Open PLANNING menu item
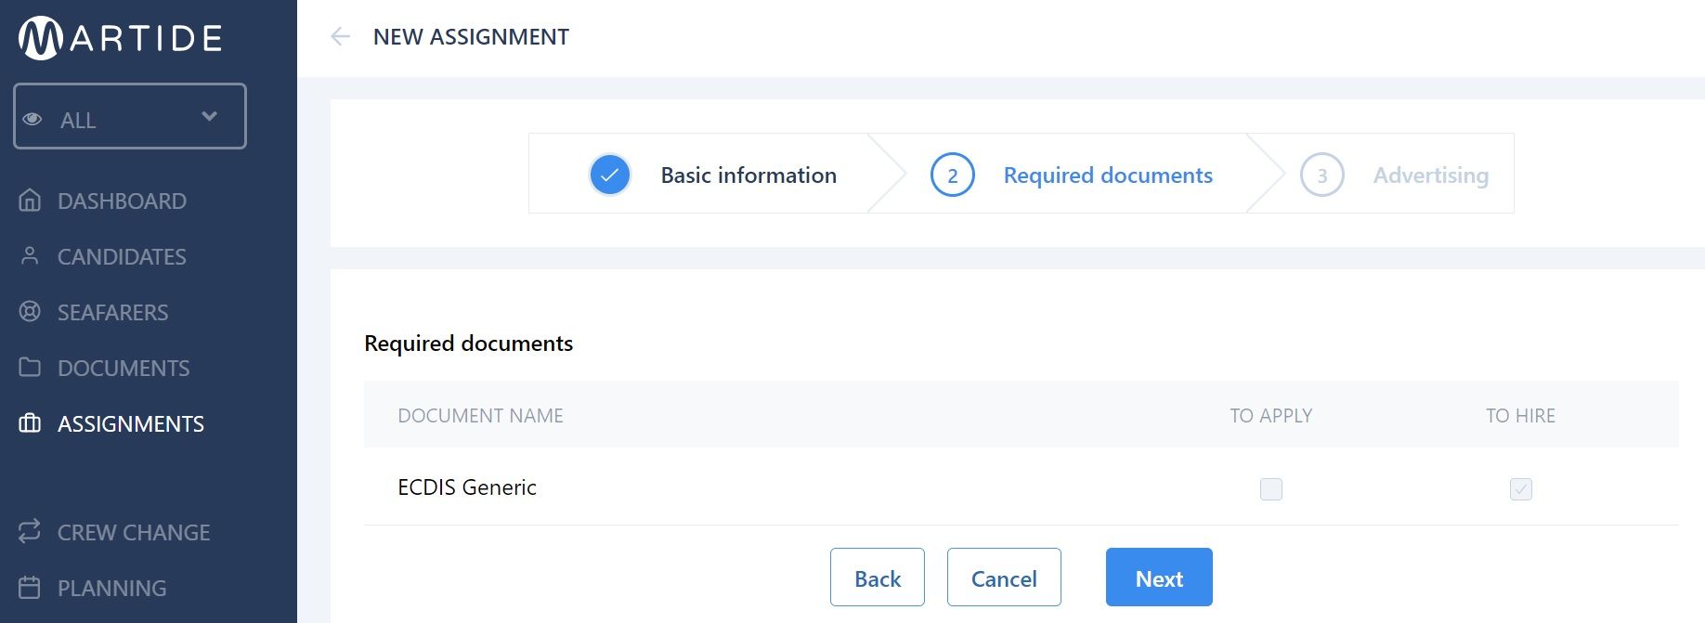 click(112, 588)
